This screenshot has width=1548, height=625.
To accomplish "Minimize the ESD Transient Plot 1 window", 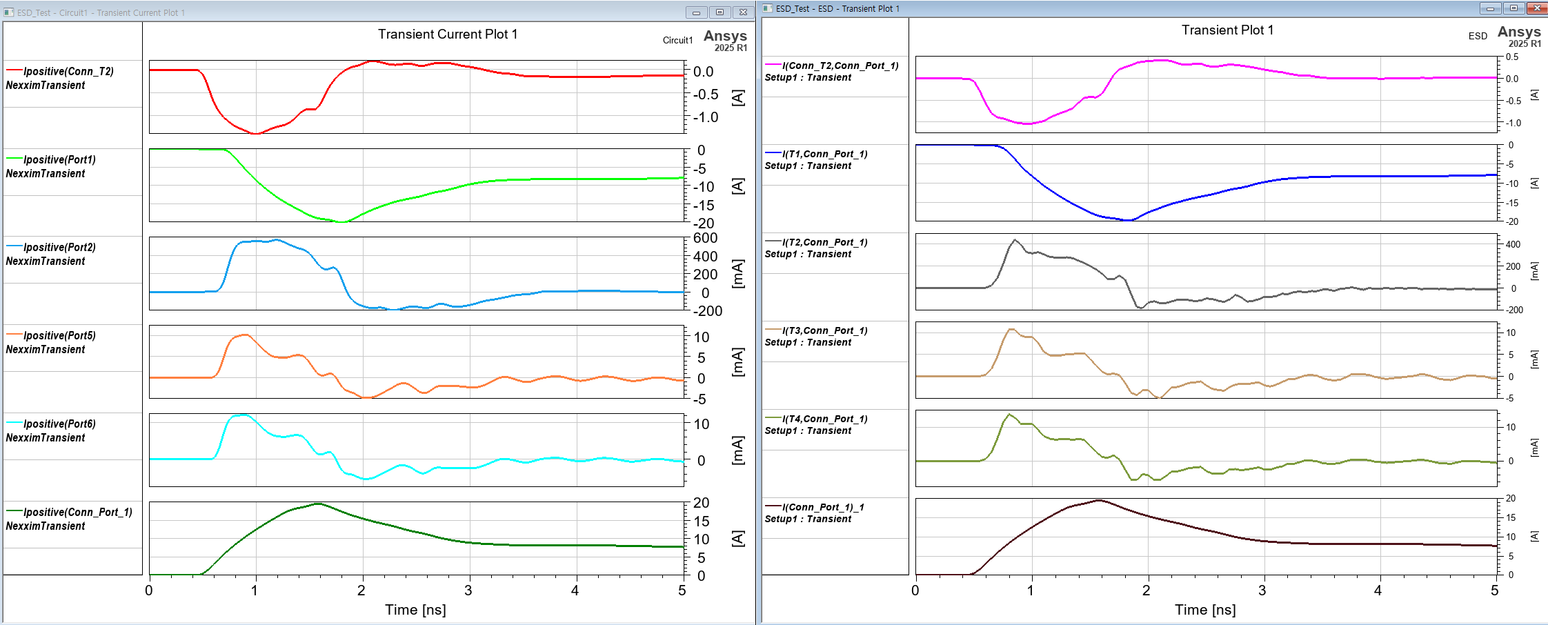I will point(1490,8).
